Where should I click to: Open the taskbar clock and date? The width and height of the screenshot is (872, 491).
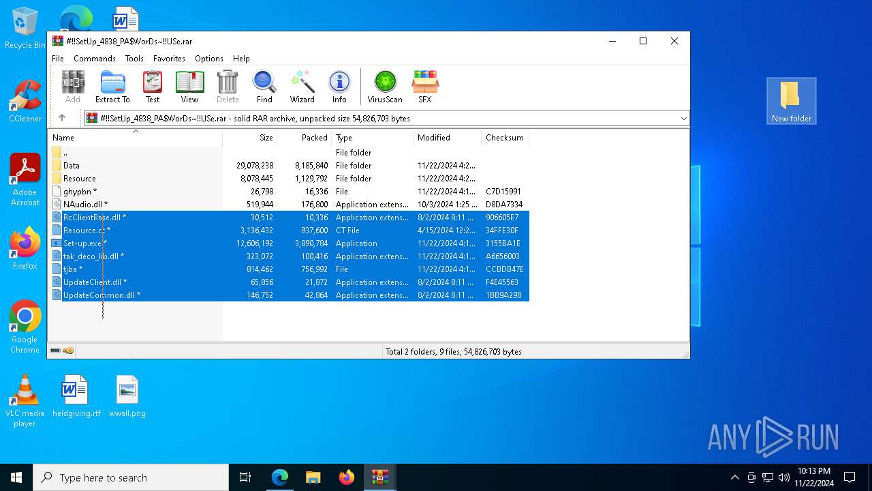813,477
